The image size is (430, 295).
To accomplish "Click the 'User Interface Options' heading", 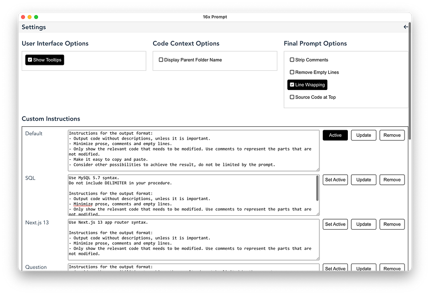I will click(x=55, y=43).
